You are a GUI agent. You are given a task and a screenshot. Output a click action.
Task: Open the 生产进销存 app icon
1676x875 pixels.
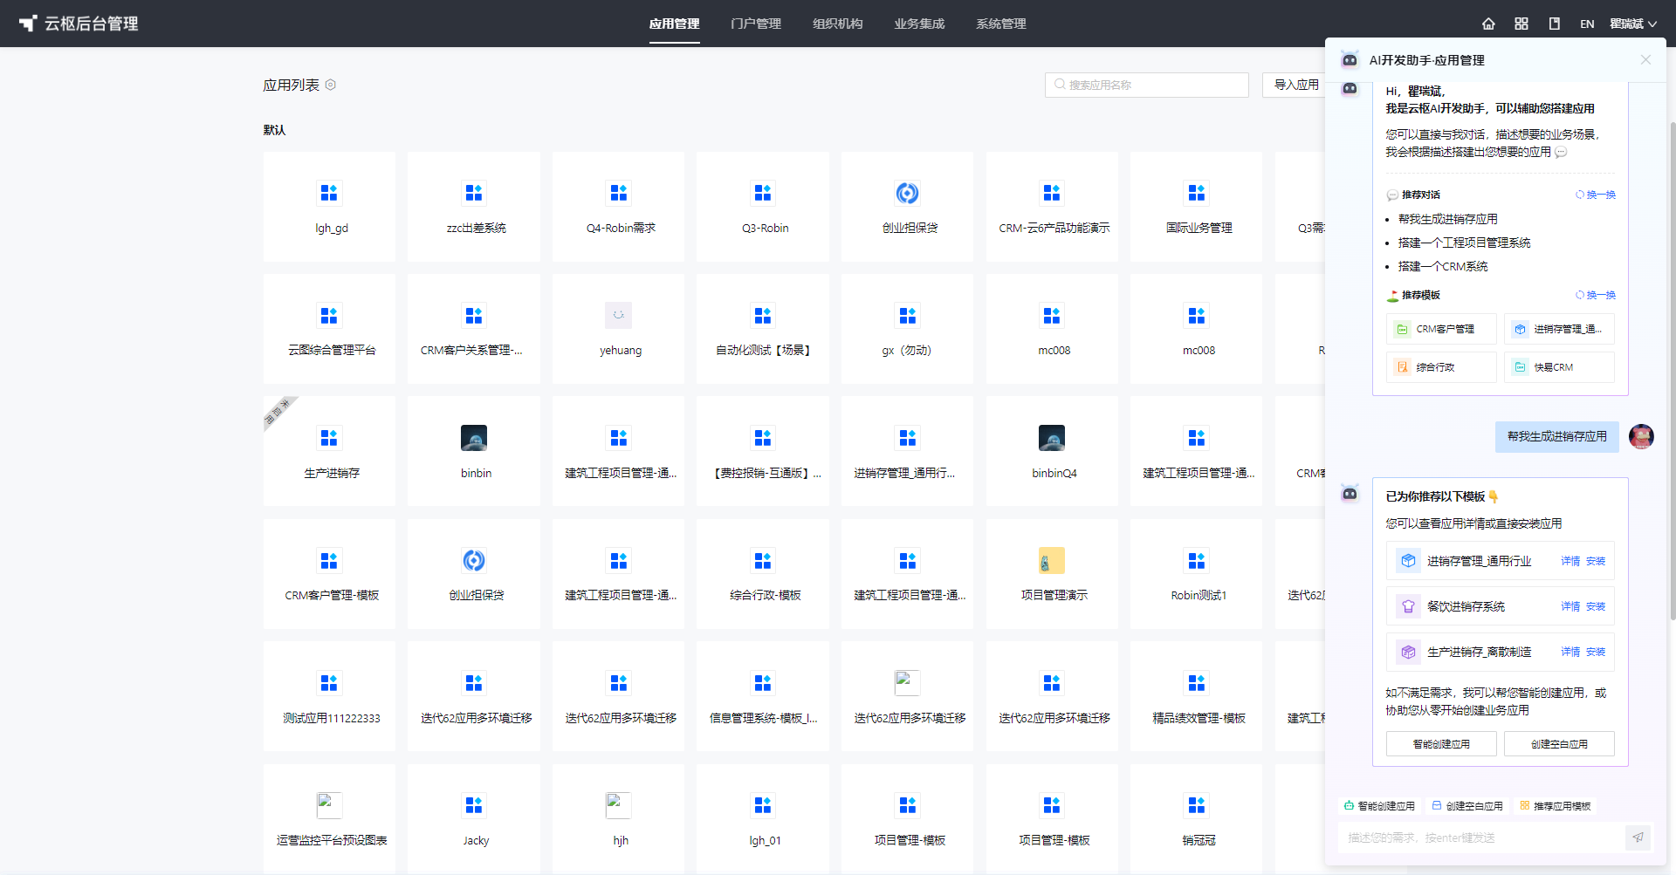tap(329, 438)
